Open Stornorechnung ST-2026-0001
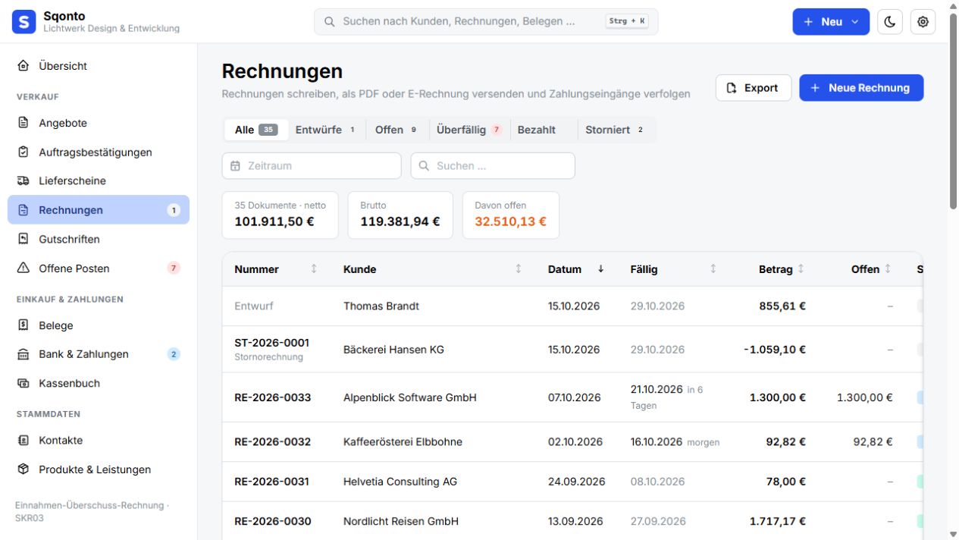Viewport: 959px width, 540px height. pyautogui.click(x=271, y=343)
